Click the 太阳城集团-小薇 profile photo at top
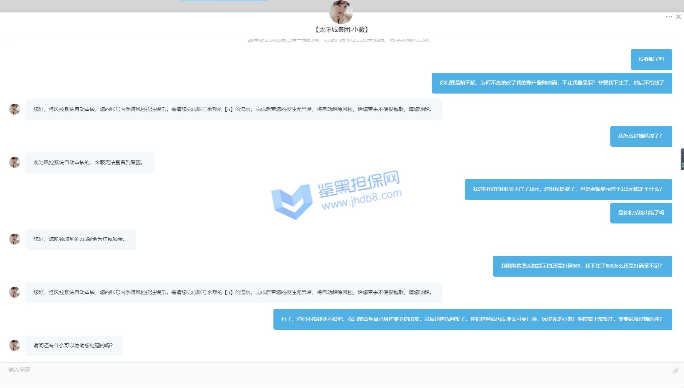Screen dimensions: 684x388 (341, 12)
